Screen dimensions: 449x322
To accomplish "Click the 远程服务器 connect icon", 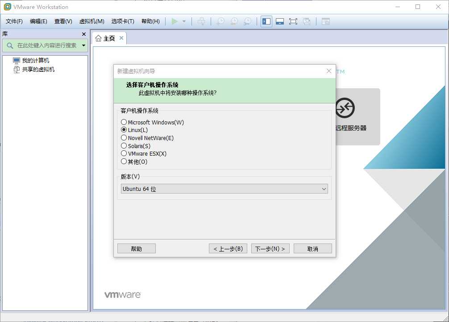I will [x=345, y=108].
